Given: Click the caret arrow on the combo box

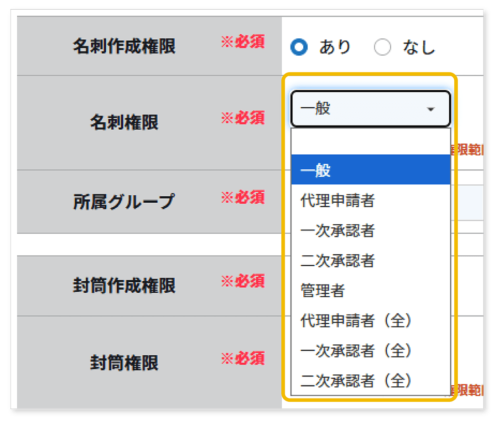Looking at the screenshot, I should click(x=431, y=108).
